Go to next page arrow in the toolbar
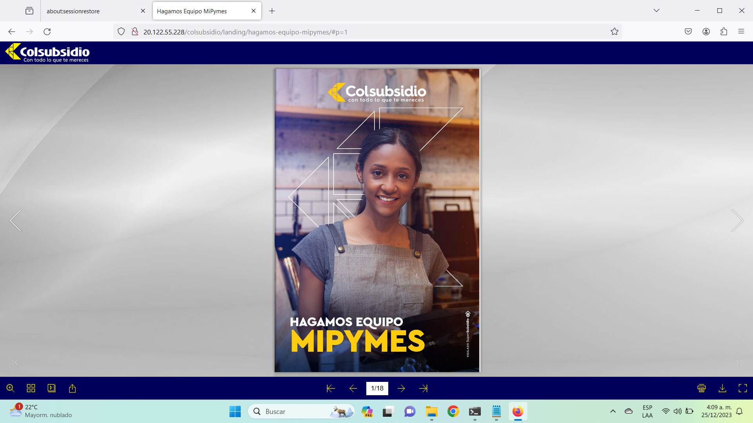The width and height of the screenshot is (753, 423). 401,388
